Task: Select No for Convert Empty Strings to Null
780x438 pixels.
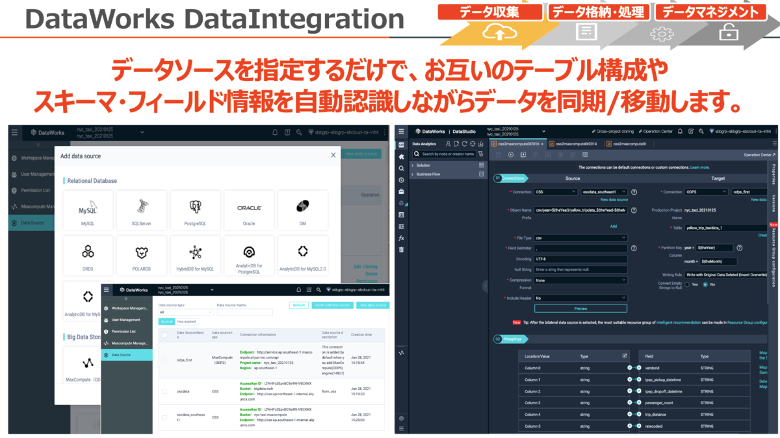Action: pyautogui.click(x=707, y=284)
